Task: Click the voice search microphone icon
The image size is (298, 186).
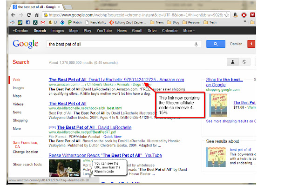Action: (x=196, y=44)
